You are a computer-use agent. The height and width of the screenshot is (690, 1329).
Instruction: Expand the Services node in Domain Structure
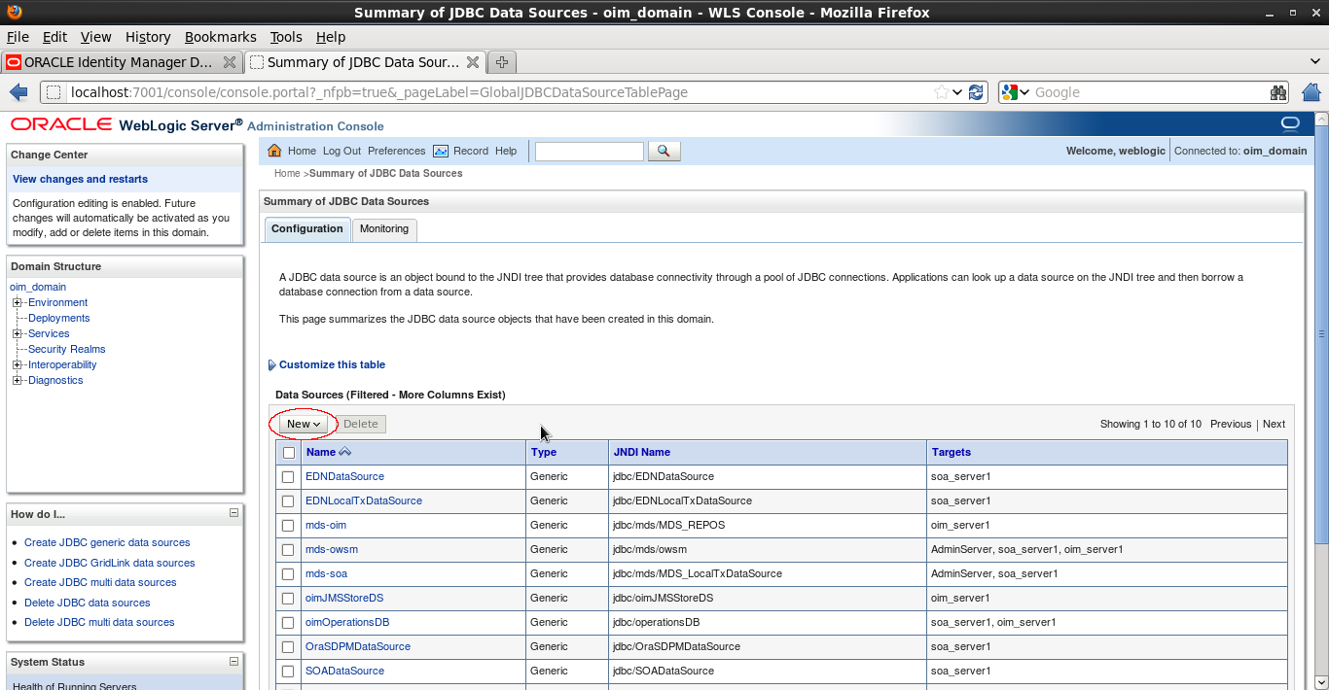17,333
